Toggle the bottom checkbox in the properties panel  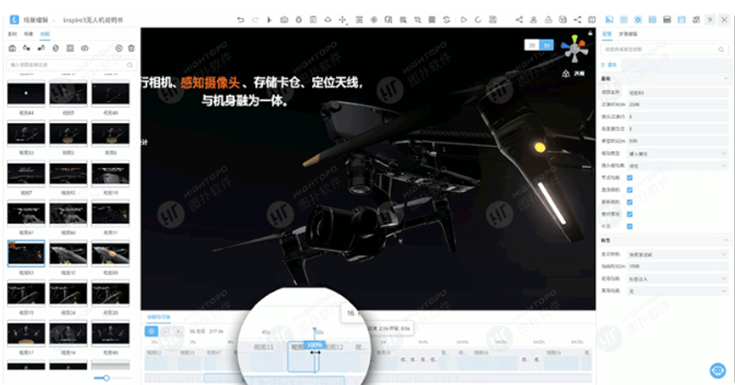coord(630,227)
